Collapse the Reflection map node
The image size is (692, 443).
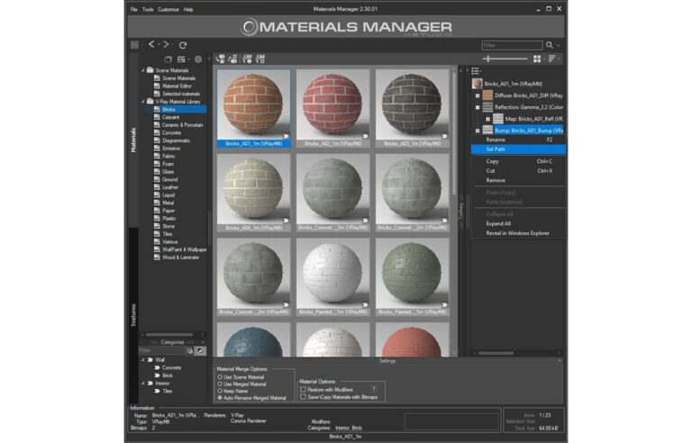[x=478, y=107]
